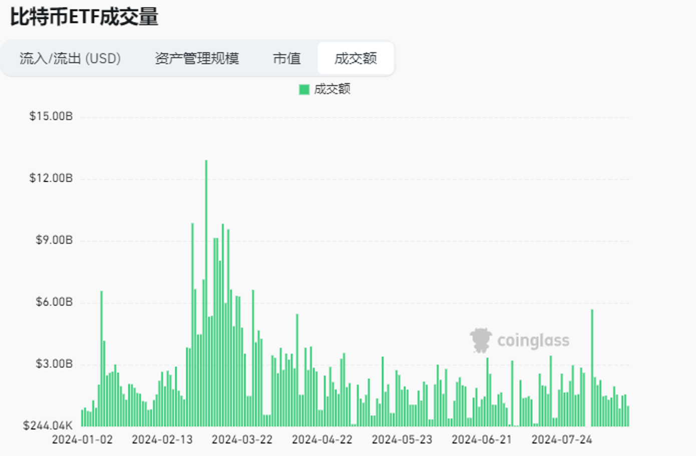Click the coinglass wordmark text
Viewport: 696px width, 456px height.
click(x=532, y=340)
